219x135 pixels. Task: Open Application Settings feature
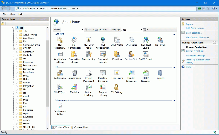pos(60,57)
